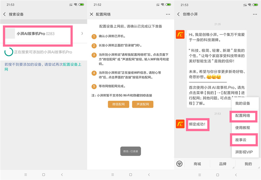Open the 品牌 bottom menu
Image resolution: width=261 pixels, height=180 pixels.
tap(223, 164)
